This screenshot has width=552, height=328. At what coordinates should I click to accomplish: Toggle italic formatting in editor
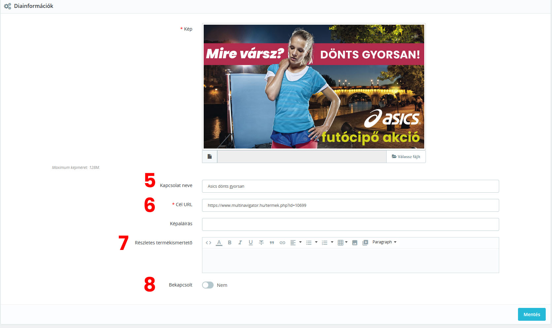click(x=240, y=243)
